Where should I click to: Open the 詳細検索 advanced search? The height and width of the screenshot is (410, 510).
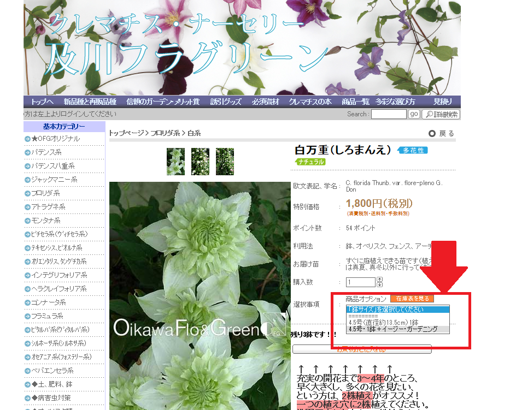point(441,114)
